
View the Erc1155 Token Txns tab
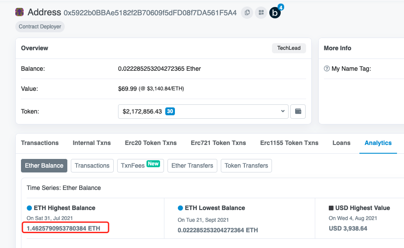289,143
